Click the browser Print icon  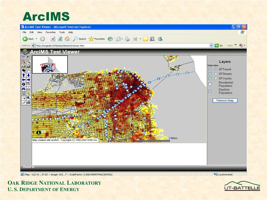coord(127,39)
